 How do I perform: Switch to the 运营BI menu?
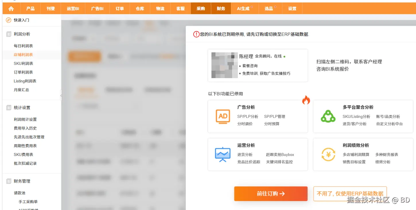point(73,9)
